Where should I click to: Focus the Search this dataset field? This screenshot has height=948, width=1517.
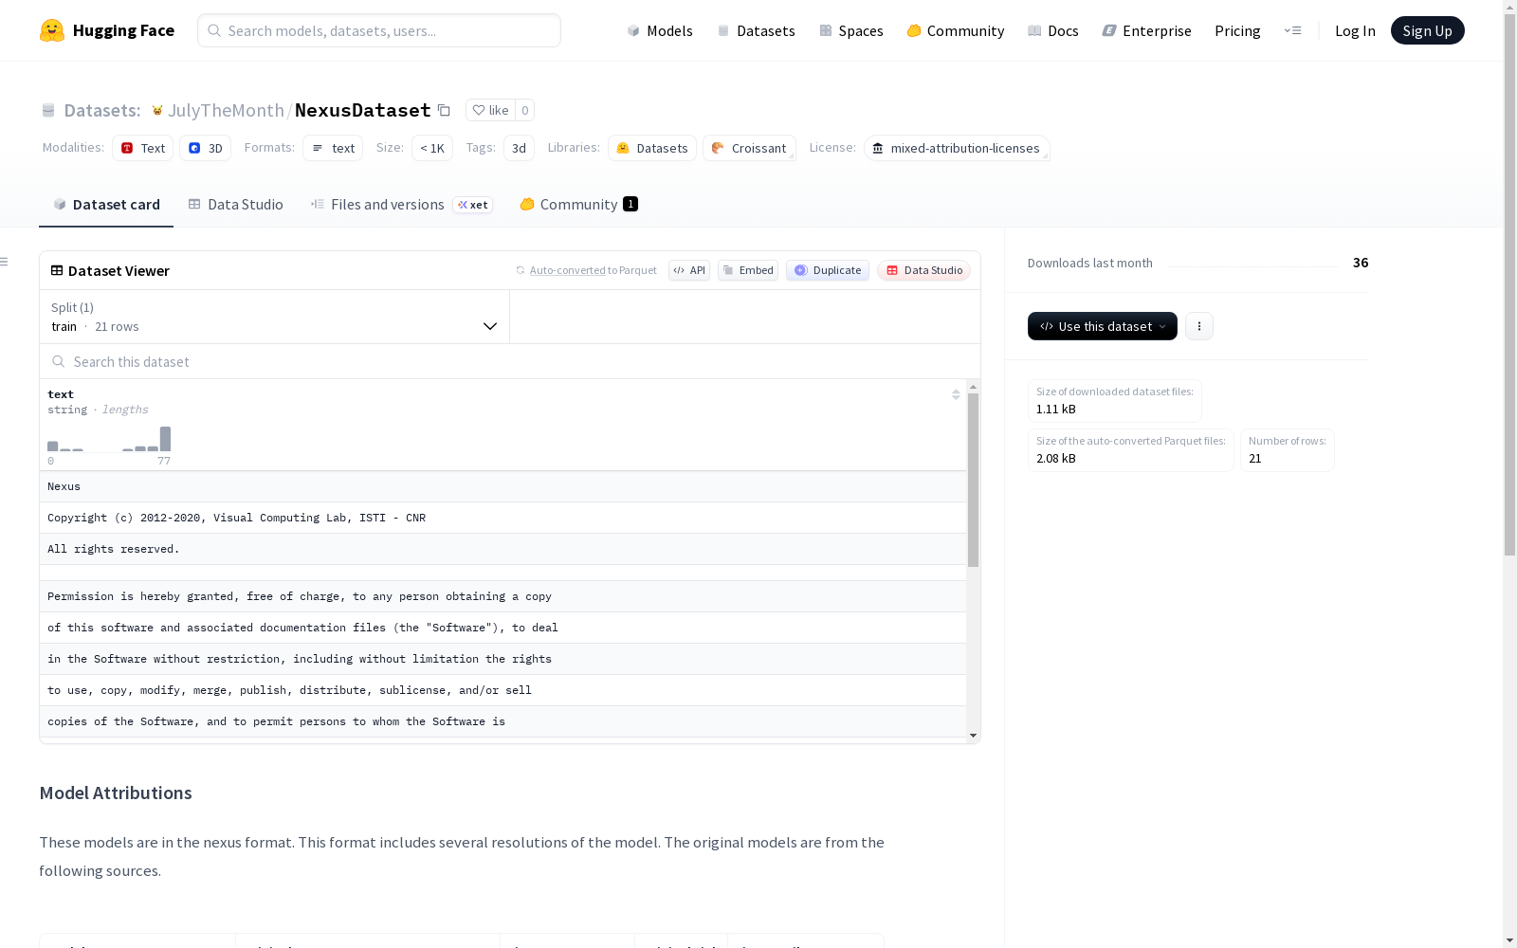[x=510, y=361]
